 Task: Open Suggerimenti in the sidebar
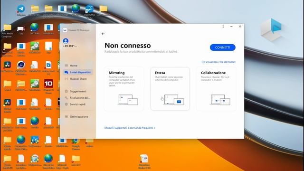77,91
